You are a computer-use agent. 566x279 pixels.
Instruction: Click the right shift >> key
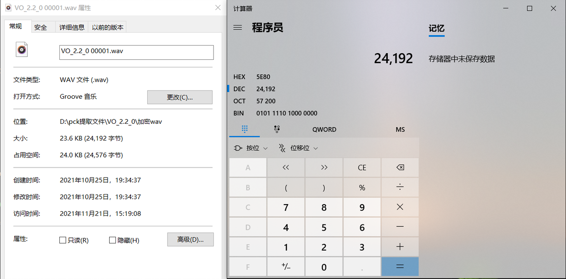coord(324,167)
